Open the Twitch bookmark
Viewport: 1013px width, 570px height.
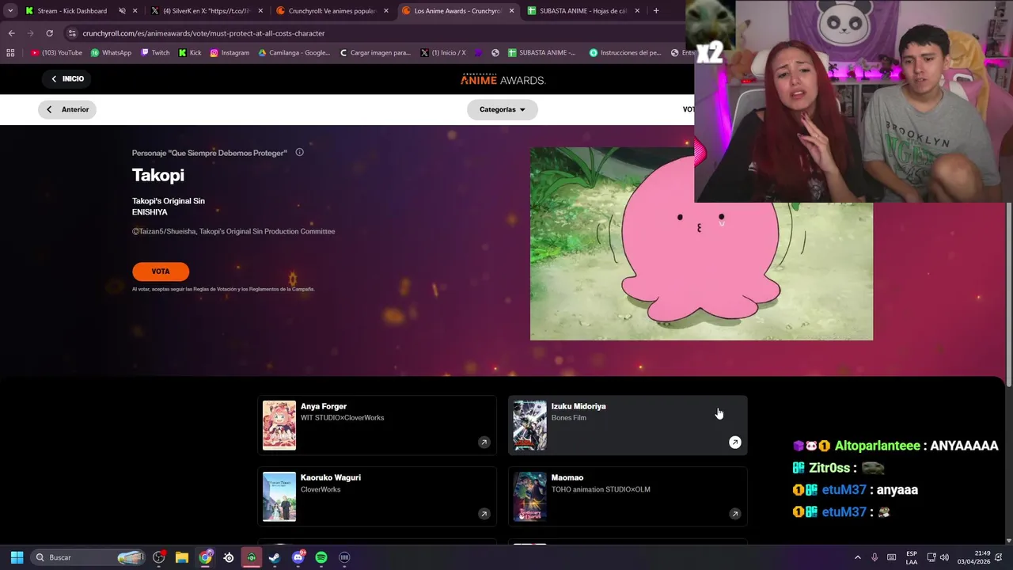point(155,53)
